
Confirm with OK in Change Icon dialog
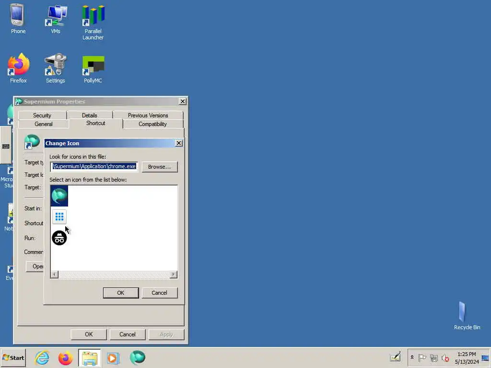120,293
